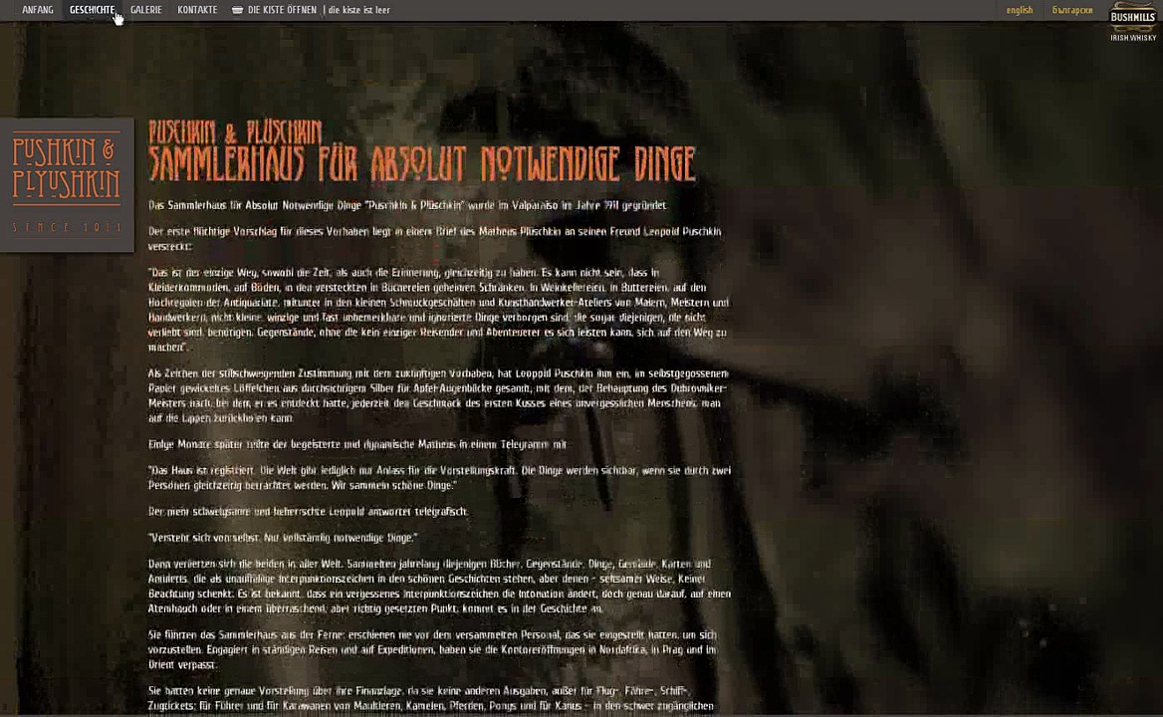The height and width of the screenshot is (717, 1163).
Task: Select the Geschichte menu item
Action: click(92, 10)
